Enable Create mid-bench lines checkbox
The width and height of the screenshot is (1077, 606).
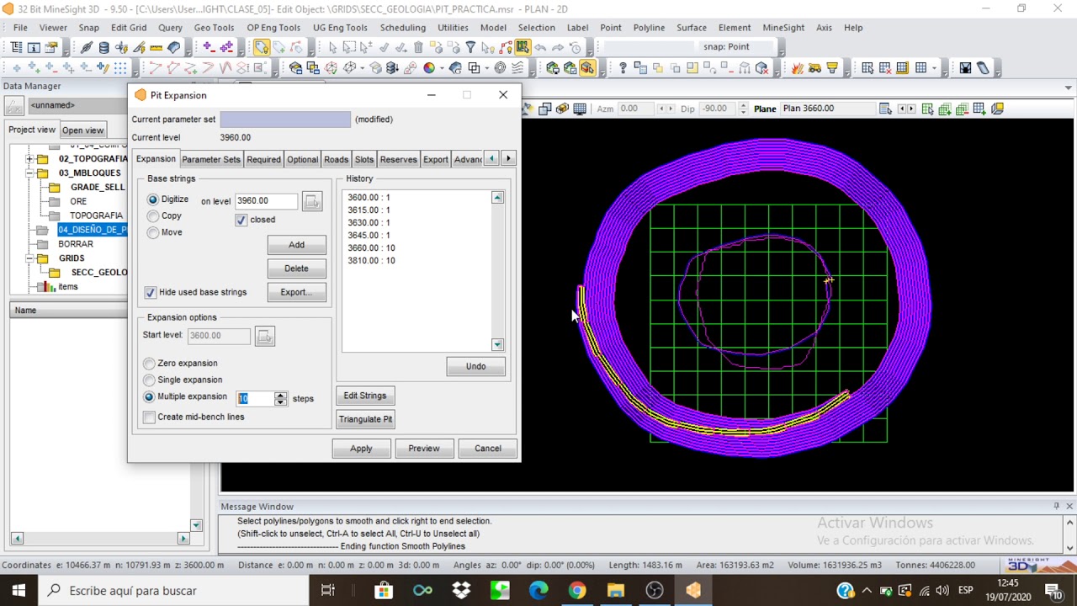(x=149, y=417)
